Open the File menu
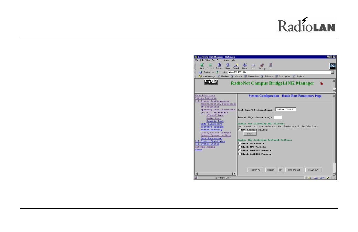Image resolution: width=358 pixels, height=232 pixels. (x=197, y=60)
